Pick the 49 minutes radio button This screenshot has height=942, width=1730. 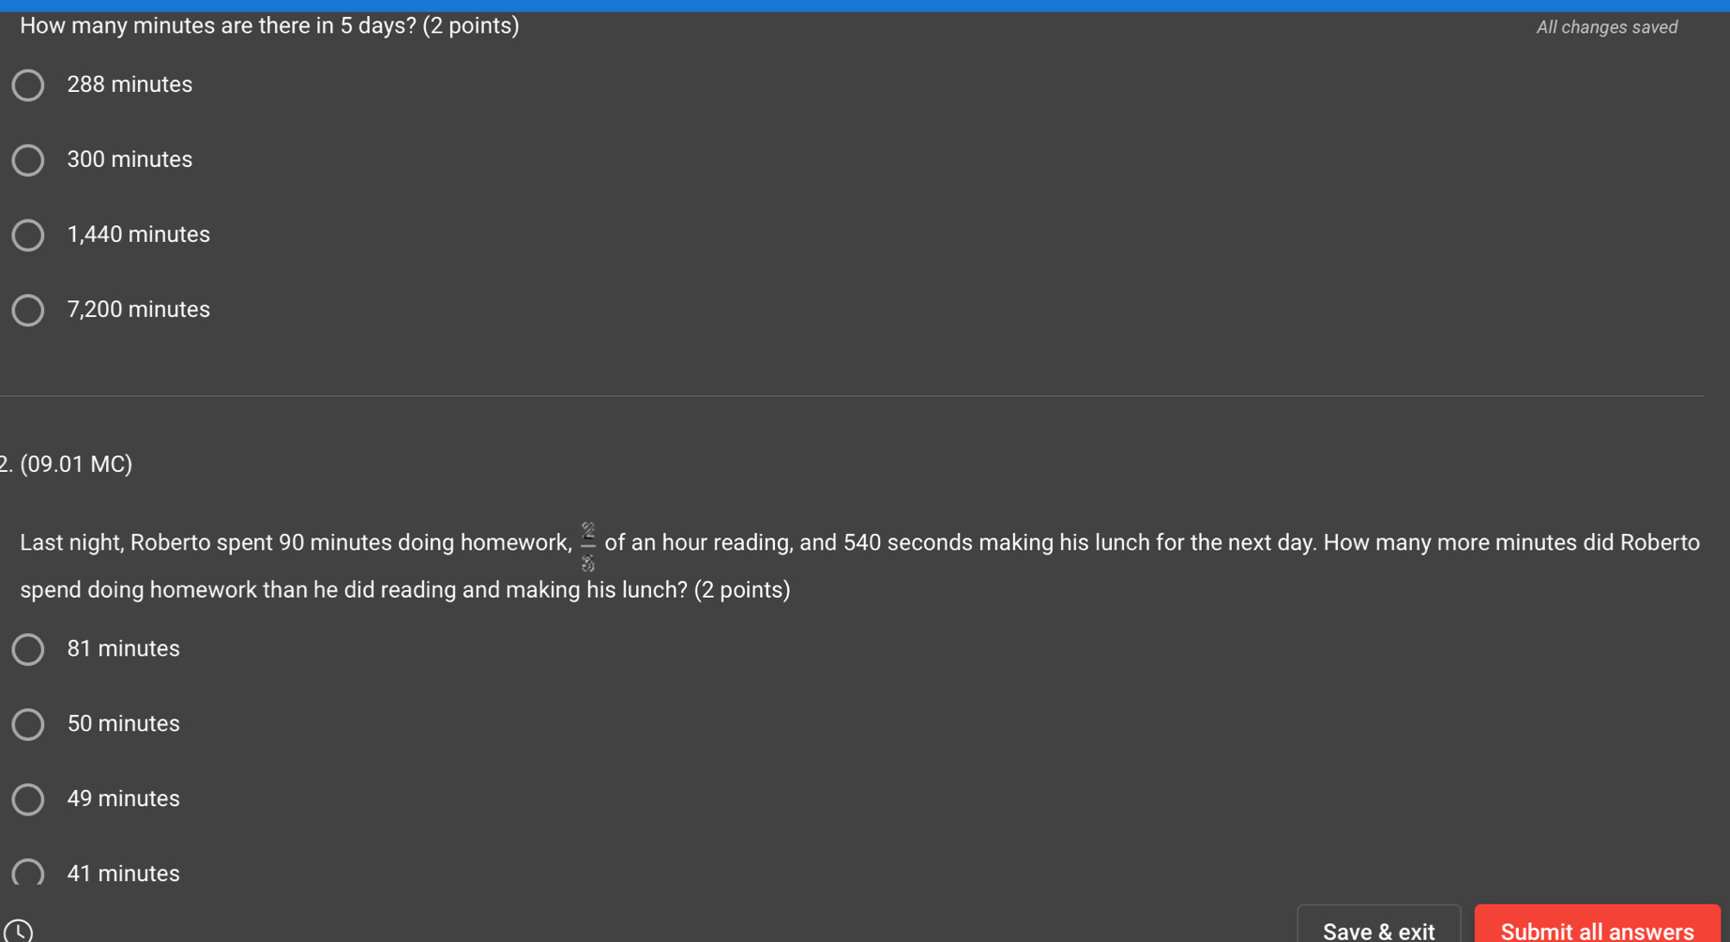[x=28, y=799]
